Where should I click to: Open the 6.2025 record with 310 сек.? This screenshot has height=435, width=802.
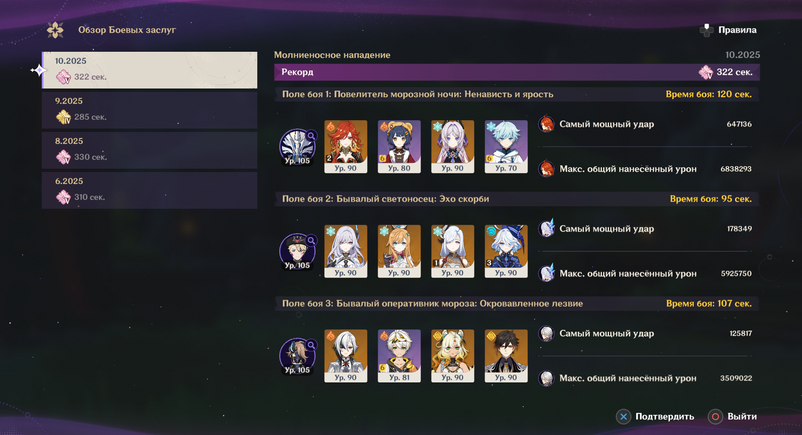click(x=150, y=190)
